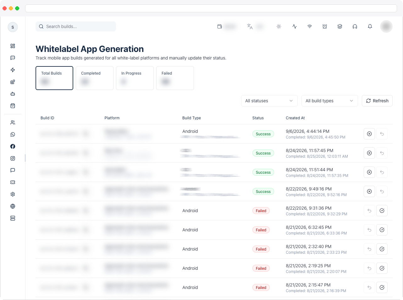
Task: Click the browser address bar
Action: 211,8
